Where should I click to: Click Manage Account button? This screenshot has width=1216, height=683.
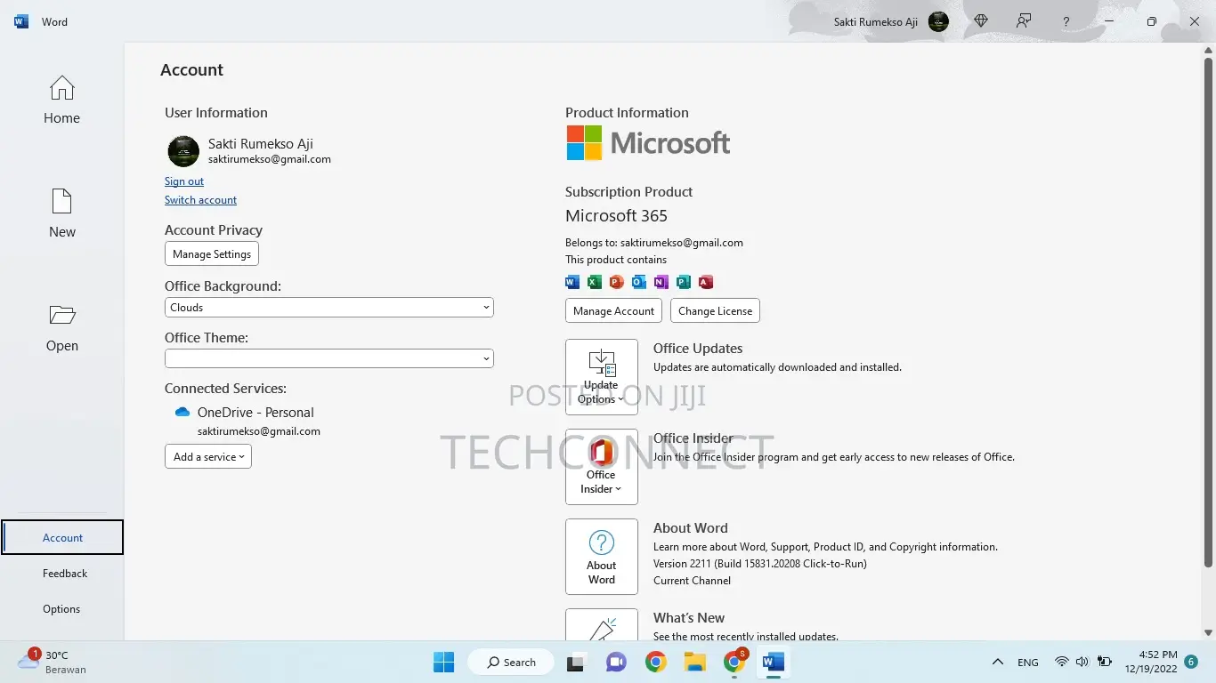point(614,310)
